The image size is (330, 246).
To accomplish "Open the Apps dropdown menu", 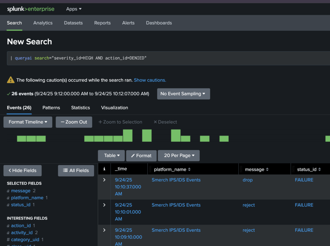I will (x=74, y=9).
